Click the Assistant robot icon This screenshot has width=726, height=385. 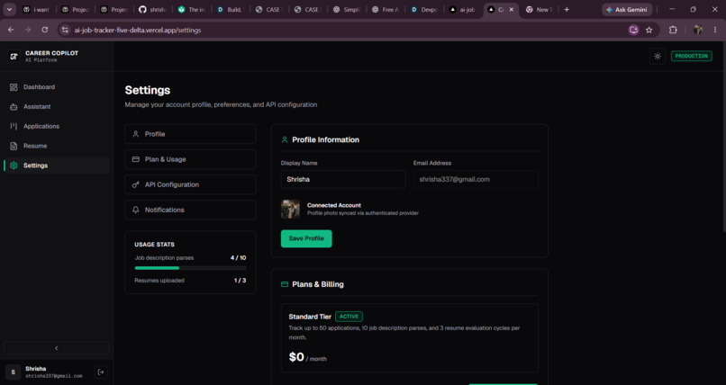point(14,107)
